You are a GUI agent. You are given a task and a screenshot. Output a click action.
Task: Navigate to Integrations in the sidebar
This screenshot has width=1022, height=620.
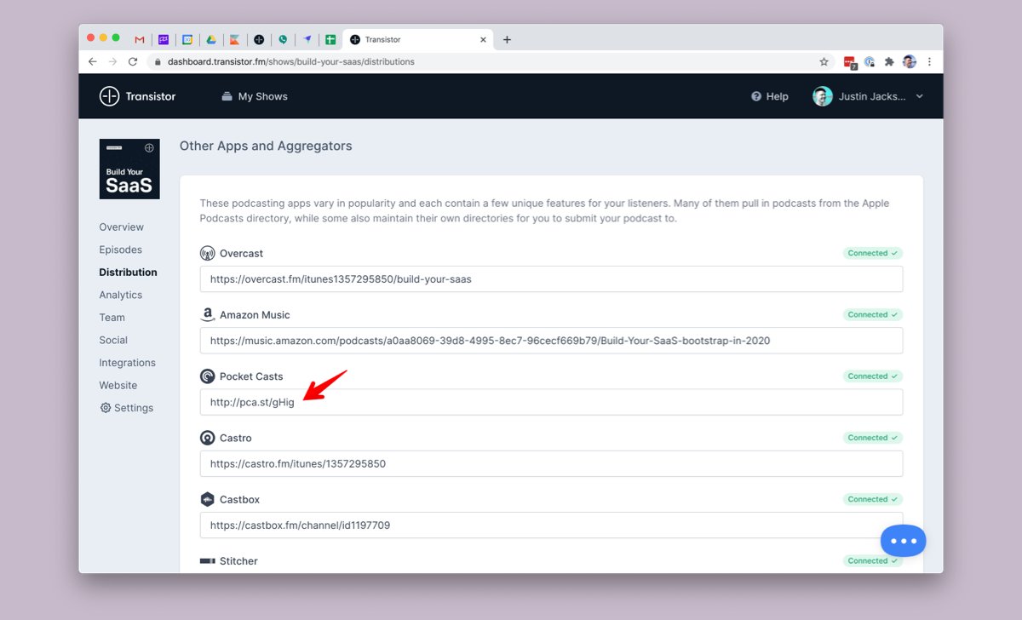tap(127, 363)
